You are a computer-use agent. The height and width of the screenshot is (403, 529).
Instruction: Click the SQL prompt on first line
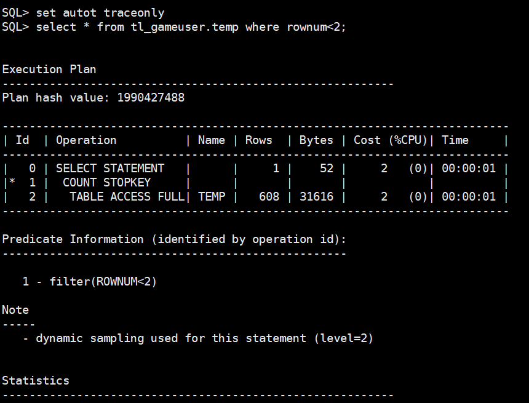[15, 12]
